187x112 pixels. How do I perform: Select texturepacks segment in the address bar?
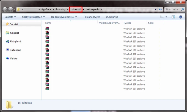coord(93,9)
